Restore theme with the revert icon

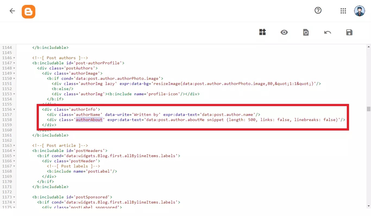pos(306,33)
